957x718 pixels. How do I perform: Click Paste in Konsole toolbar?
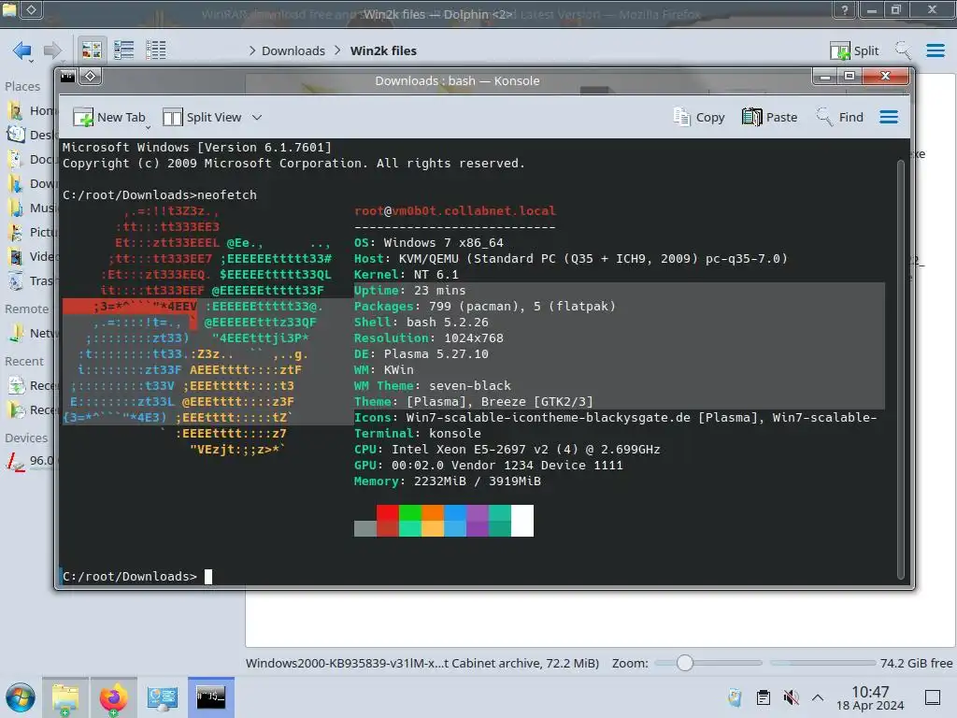[x=770, y=117]
